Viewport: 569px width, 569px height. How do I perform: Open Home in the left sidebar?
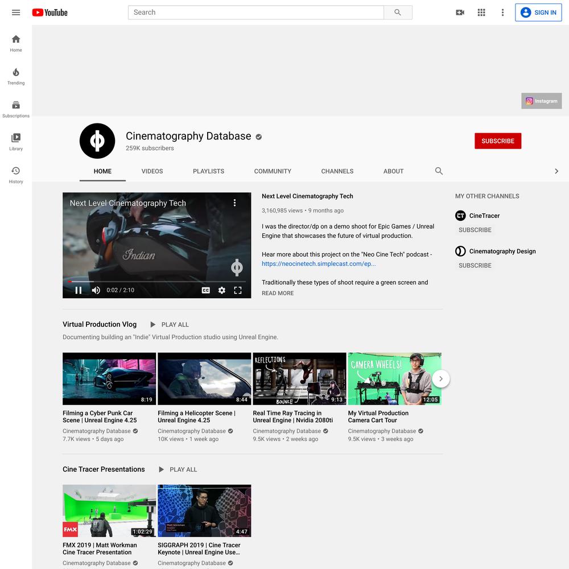point(16,44)
